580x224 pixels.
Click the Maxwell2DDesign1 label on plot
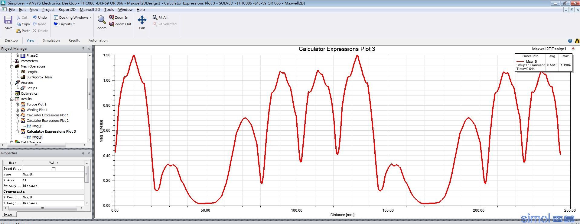(x=549, y=49)
